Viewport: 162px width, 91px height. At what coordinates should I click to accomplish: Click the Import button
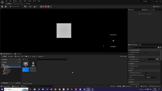click(11, 56)
